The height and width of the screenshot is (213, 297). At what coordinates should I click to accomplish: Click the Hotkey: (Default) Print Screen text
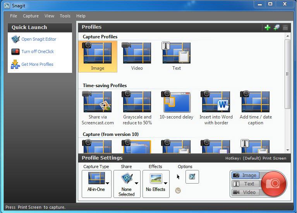256,158
